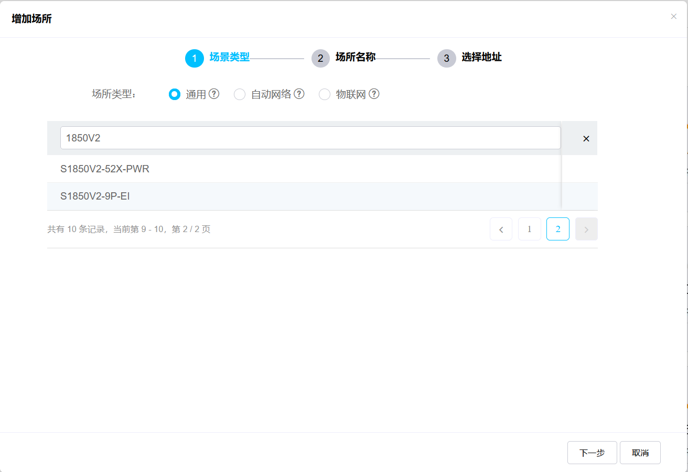This screenshot has height=472, width=688.
Task: Open step 3 选择地址
Action: click(470, 58)
